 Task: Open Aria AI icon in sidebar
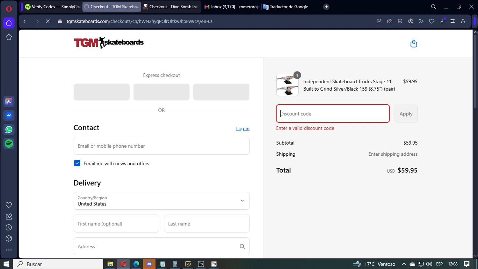click(x=9, y=101)
